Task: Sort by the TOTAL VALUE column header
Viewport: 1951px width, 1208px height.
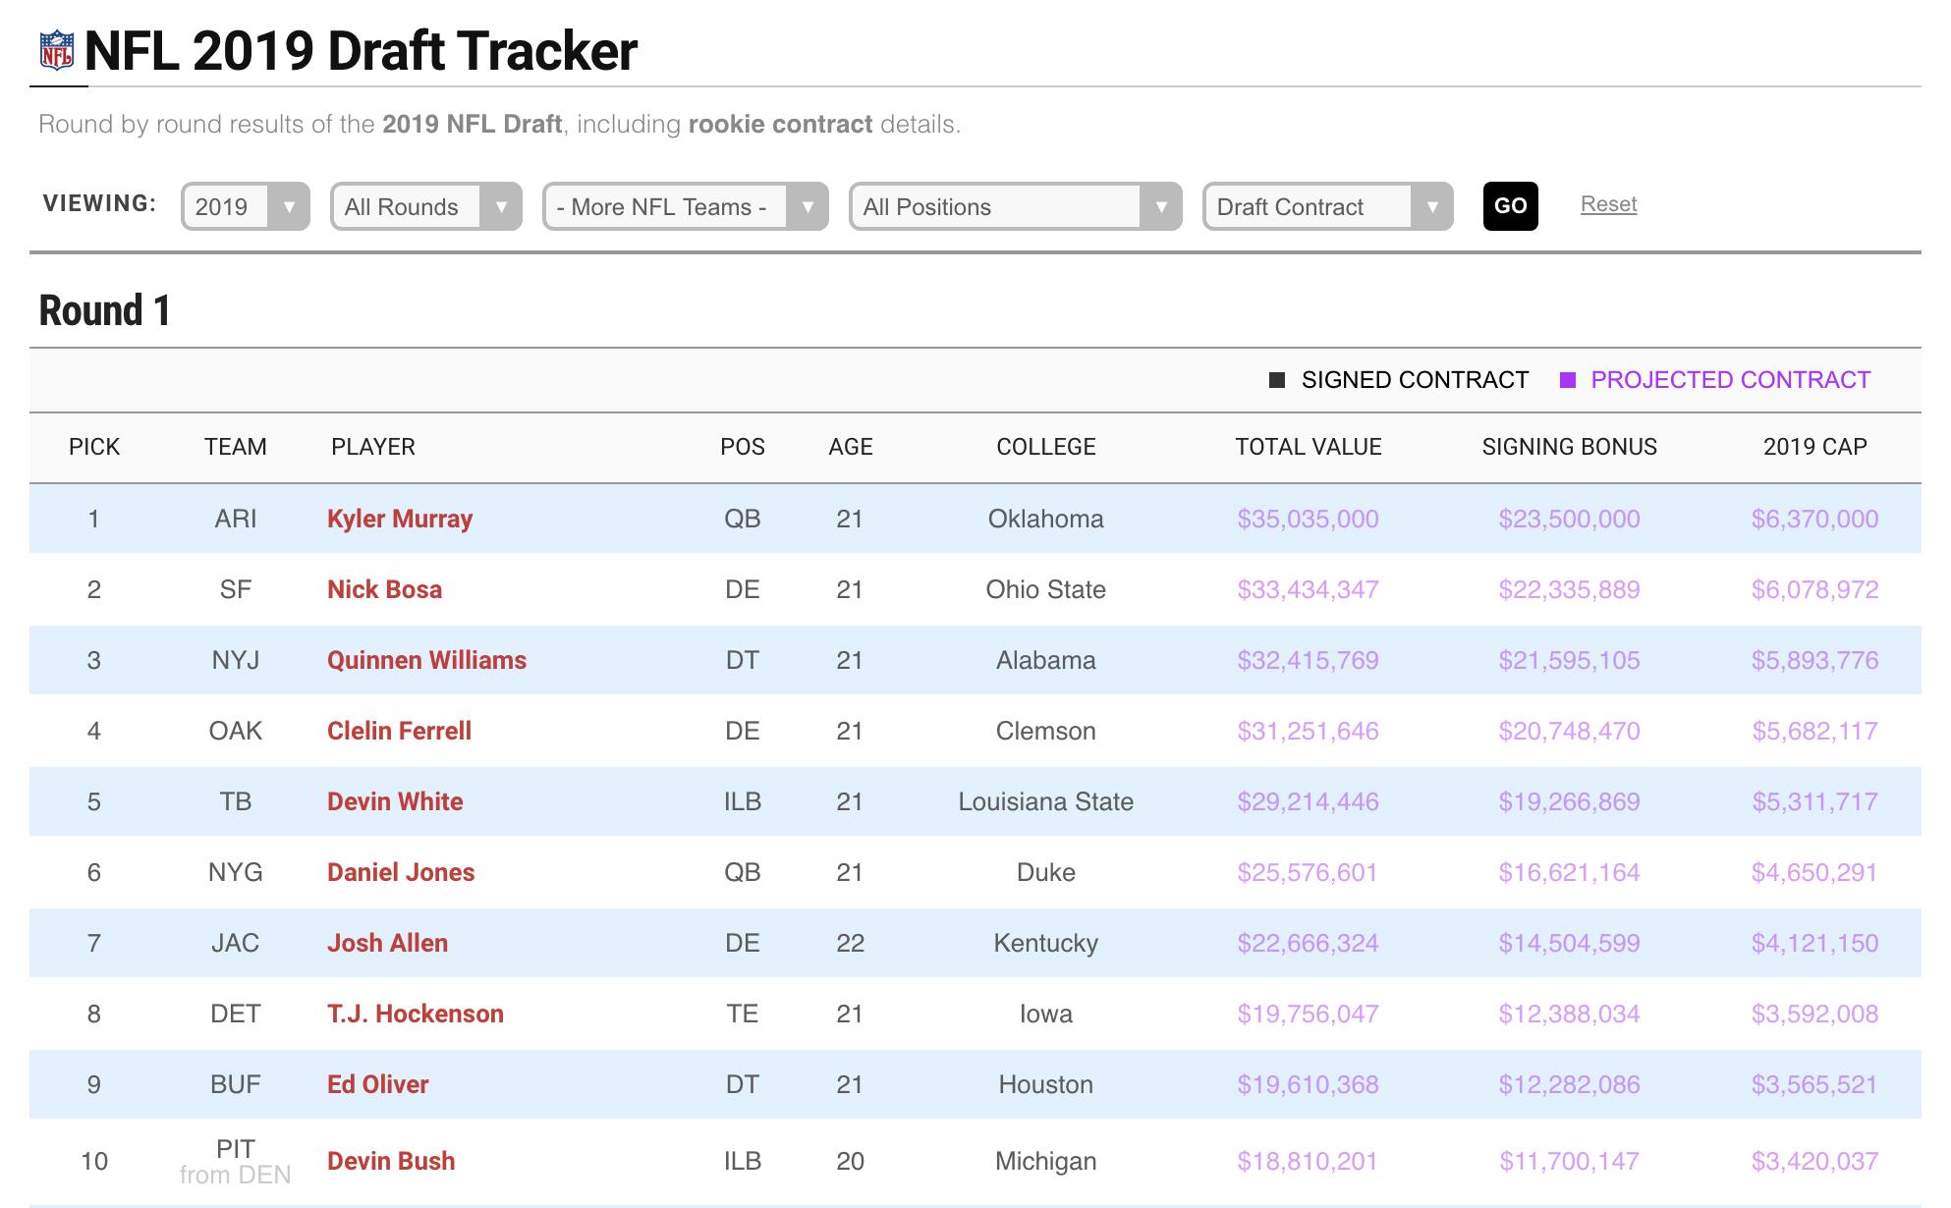Action: coord(1309,447)
